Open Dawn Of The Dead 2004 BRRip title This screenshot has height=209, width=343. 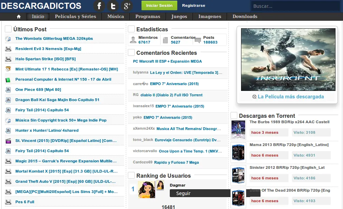tap(290, 190)
